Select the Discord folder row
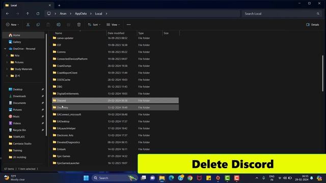This screenshot has width=326, height=183. pos(115,101)
